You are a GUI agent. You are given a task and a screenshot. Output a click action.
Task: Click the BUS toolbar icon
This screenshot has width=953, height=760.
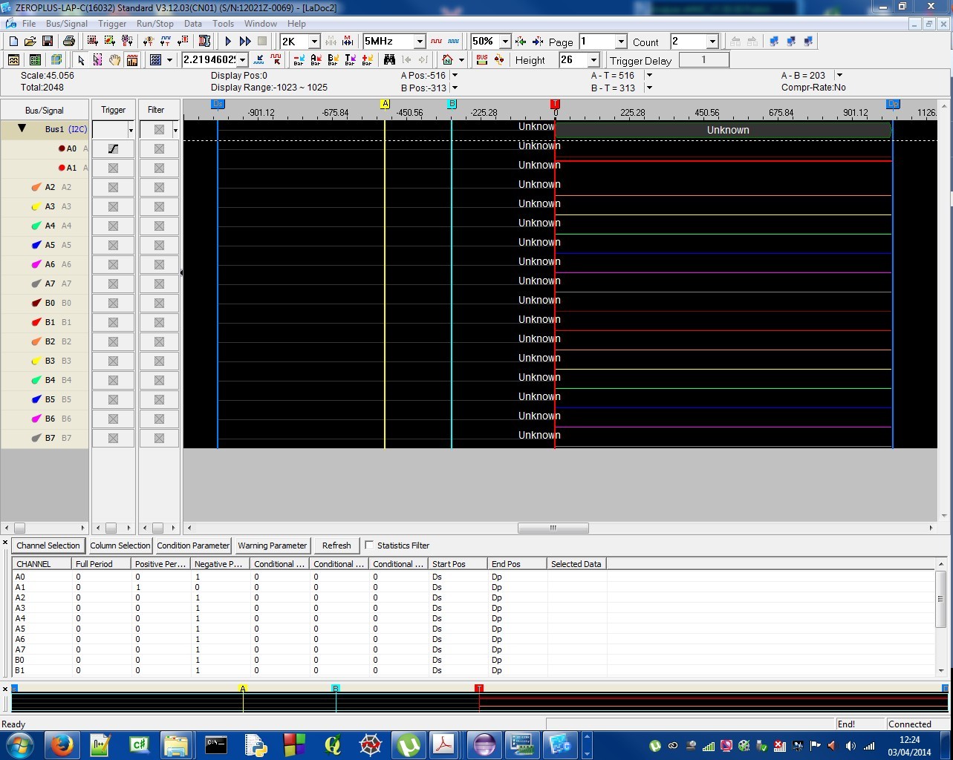pos(482,60)
